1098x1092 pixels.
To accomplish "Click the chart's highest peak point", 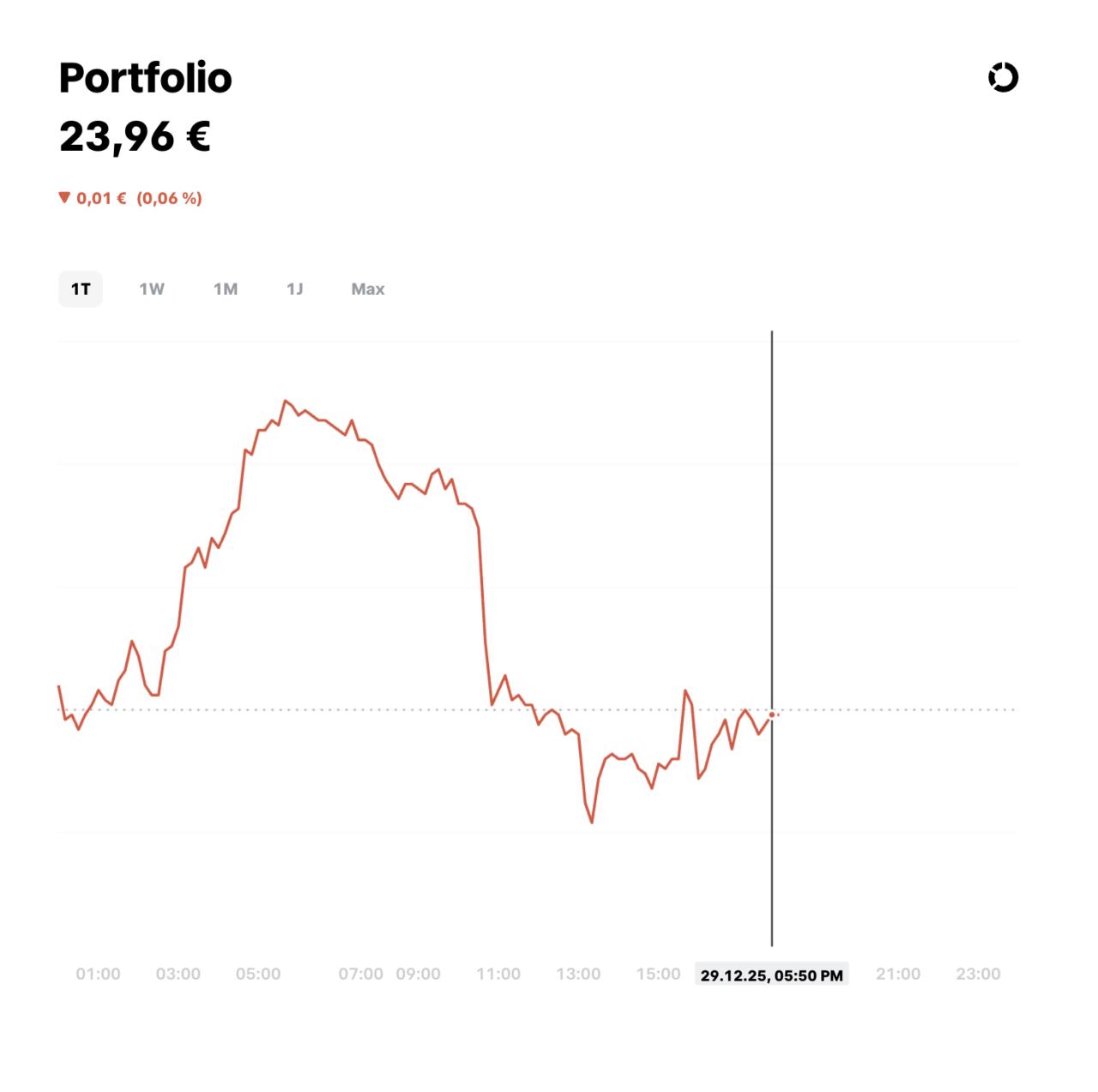I will pyautogui.click(x=285, y=401).
